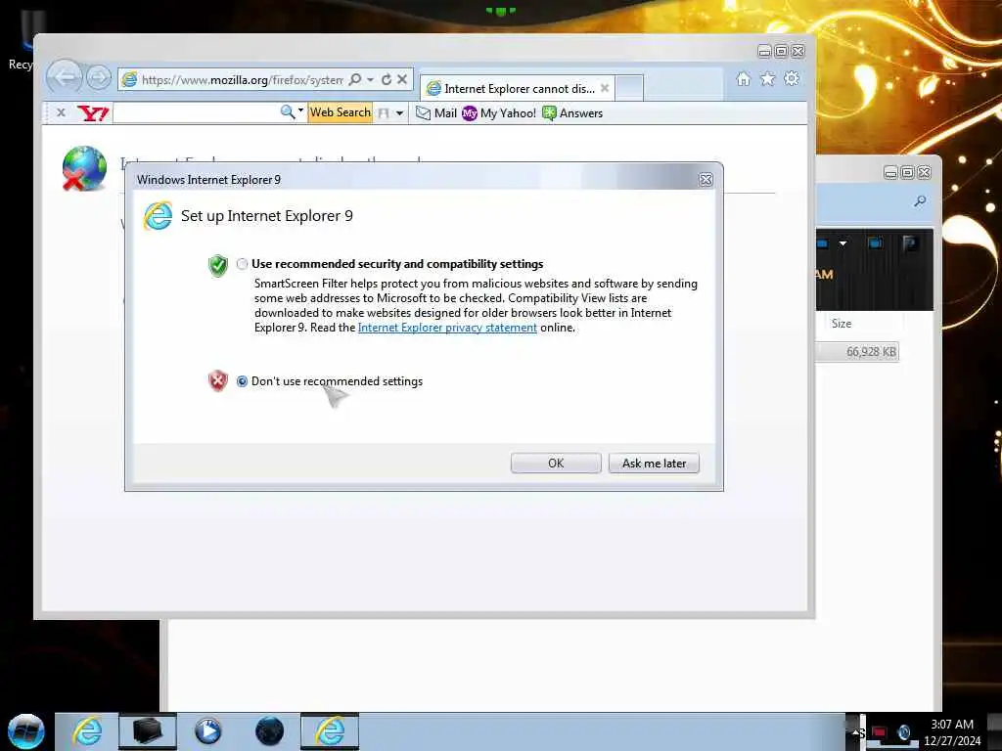Open view dropdown arrow in background window
Image resolution: width=1002 pixels, height=751 pixels.
(x=843, y=243)
